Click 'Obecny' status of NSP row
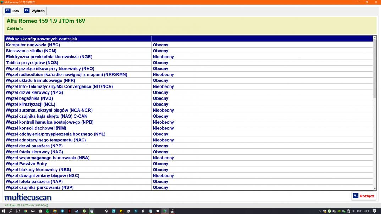The width and height of the screenshot is (381, 214). tap(160, 187)
